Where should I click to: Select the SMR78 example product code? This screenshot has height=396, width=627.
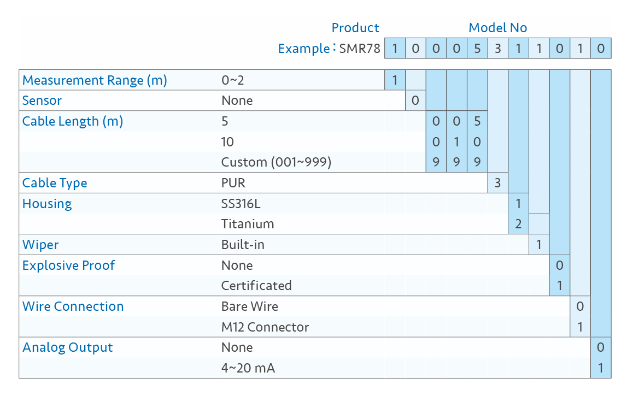tap(359, 49)
